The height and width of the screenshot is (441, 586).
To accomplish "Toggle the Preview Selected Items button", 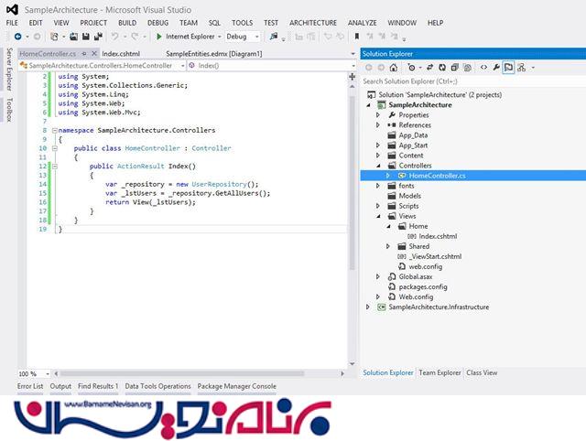I will (507, 67).
